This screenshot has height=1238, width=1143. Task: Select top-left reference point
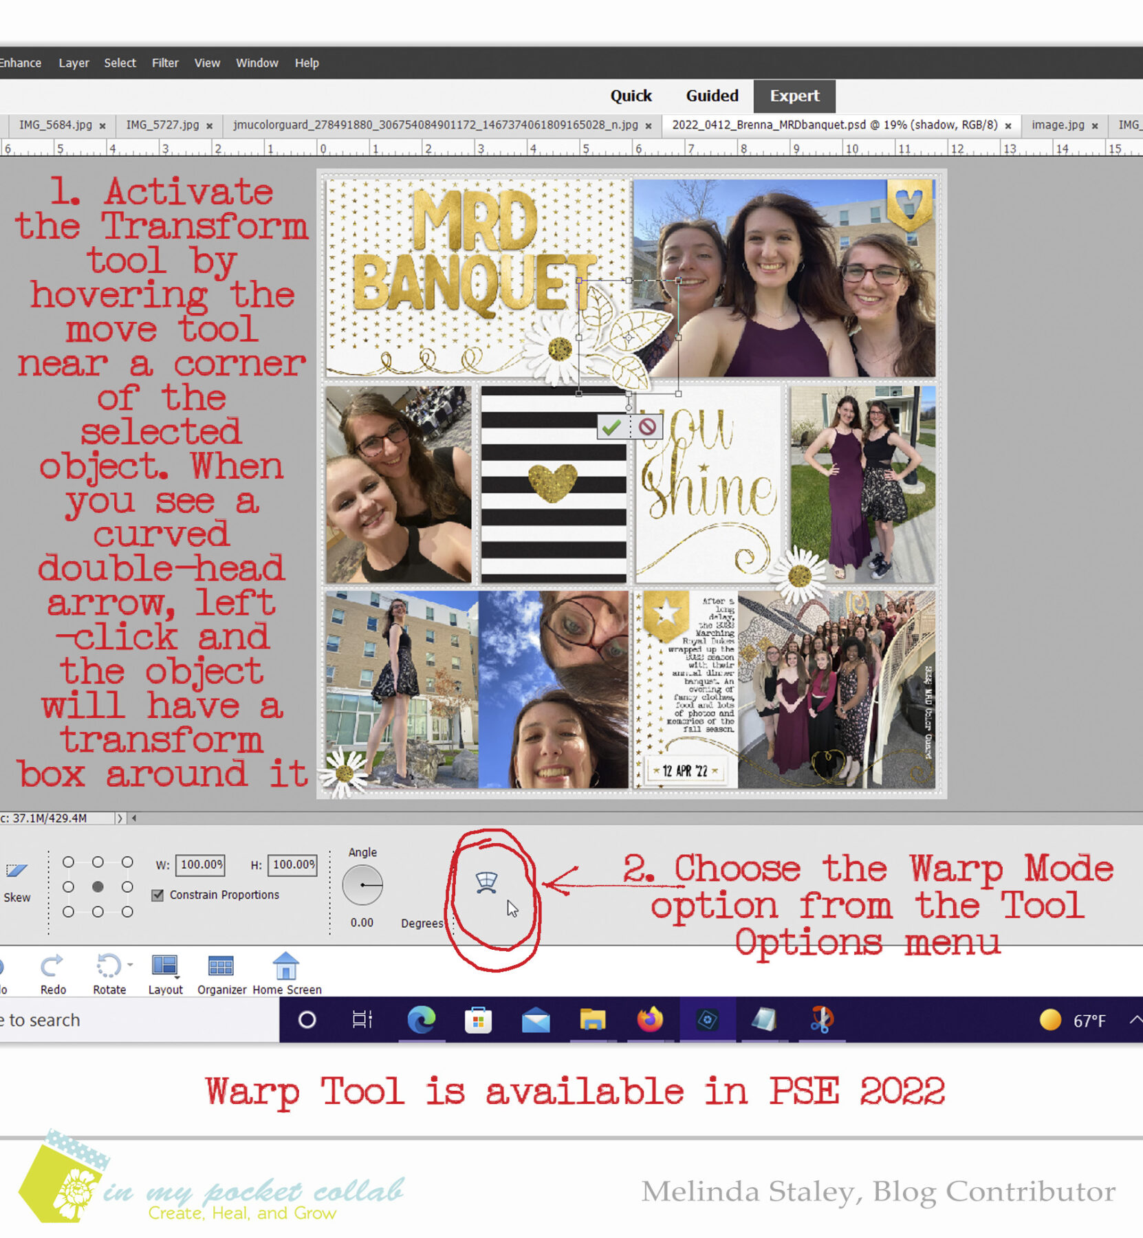(68, 862)
